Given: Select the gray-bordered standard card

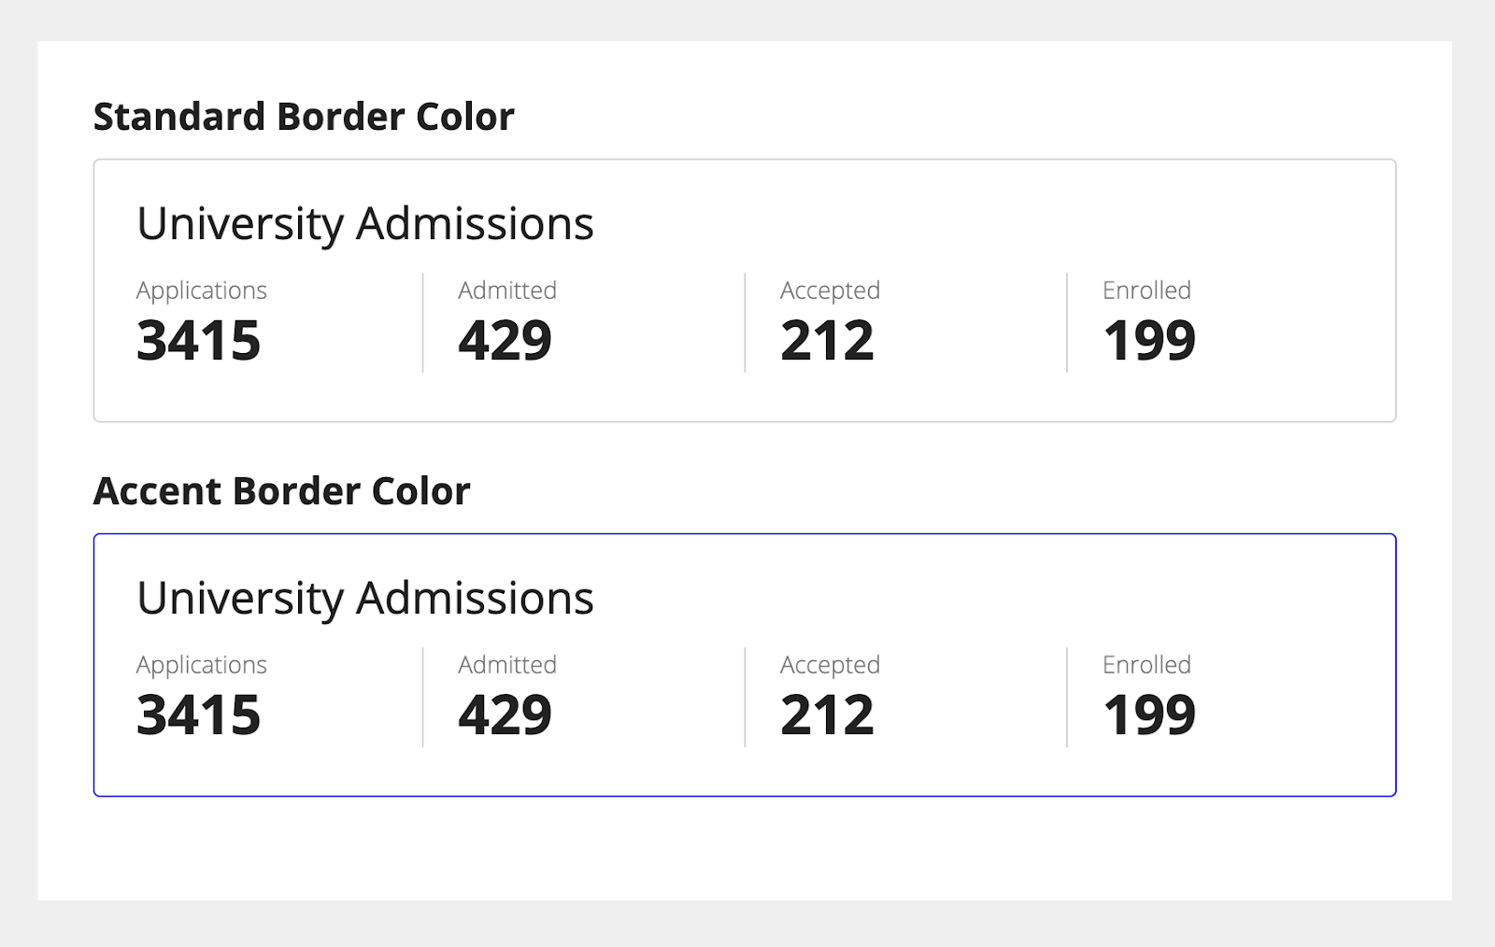Looking at the screenshot, I should pyautogui.click(x=745, y=288).
